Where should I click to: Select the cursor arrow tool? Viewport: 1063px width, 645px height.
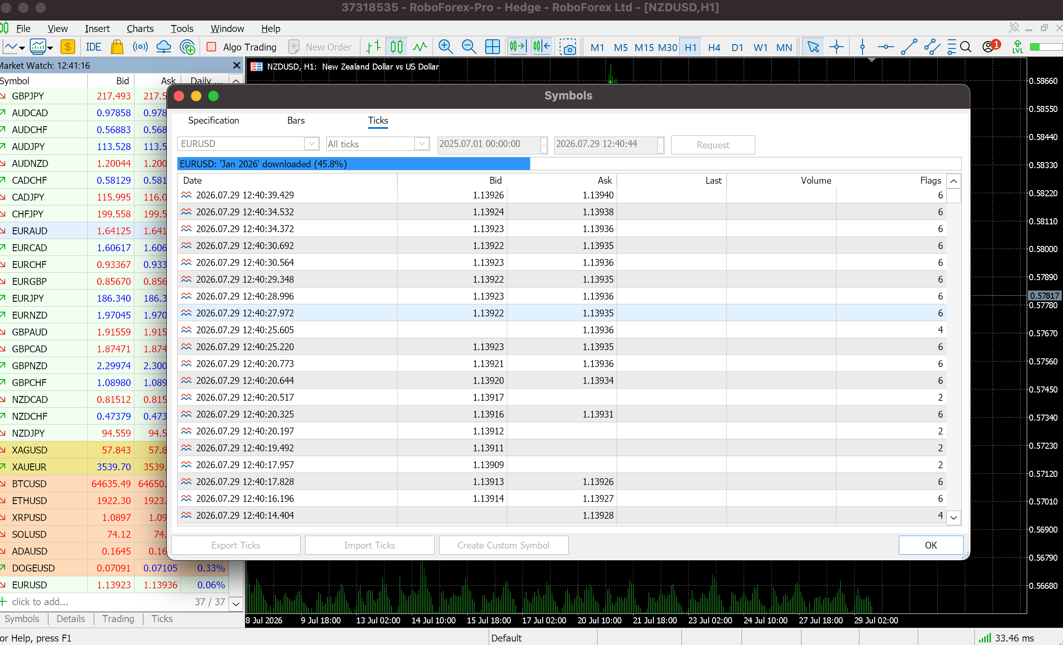click(x=813, y=47)
